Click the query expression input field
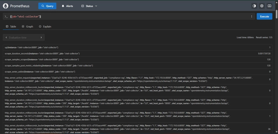The image size is (278, 134). pos(129,16)
